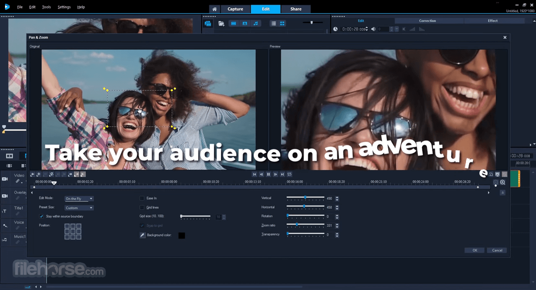The height and width of the screenshot is (290, 536).
Task: Pick the black Background color swatch
Action: (181, 236)
